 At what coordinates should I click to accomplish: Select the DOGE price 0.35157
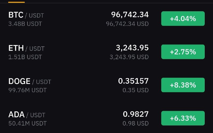coord(133,81)
